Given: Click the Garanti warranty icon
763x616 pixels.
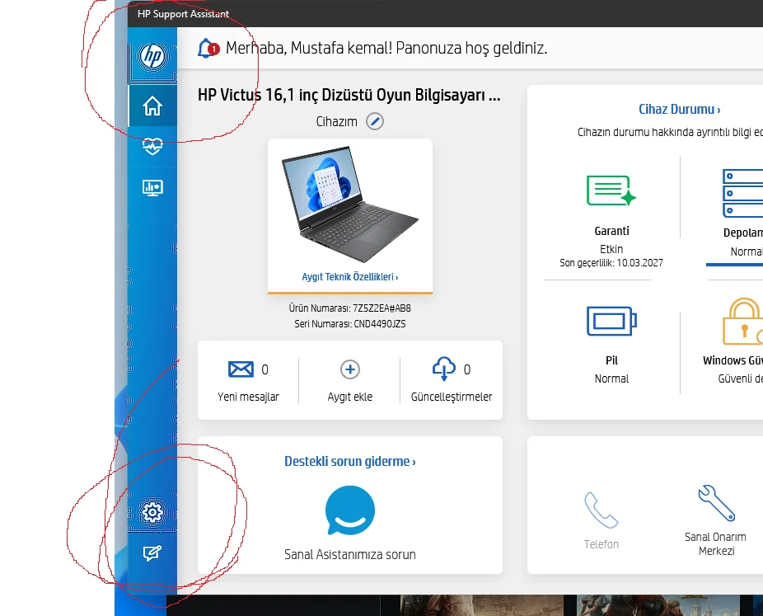Looking at the screenshot, I should (x=611, y=190).
